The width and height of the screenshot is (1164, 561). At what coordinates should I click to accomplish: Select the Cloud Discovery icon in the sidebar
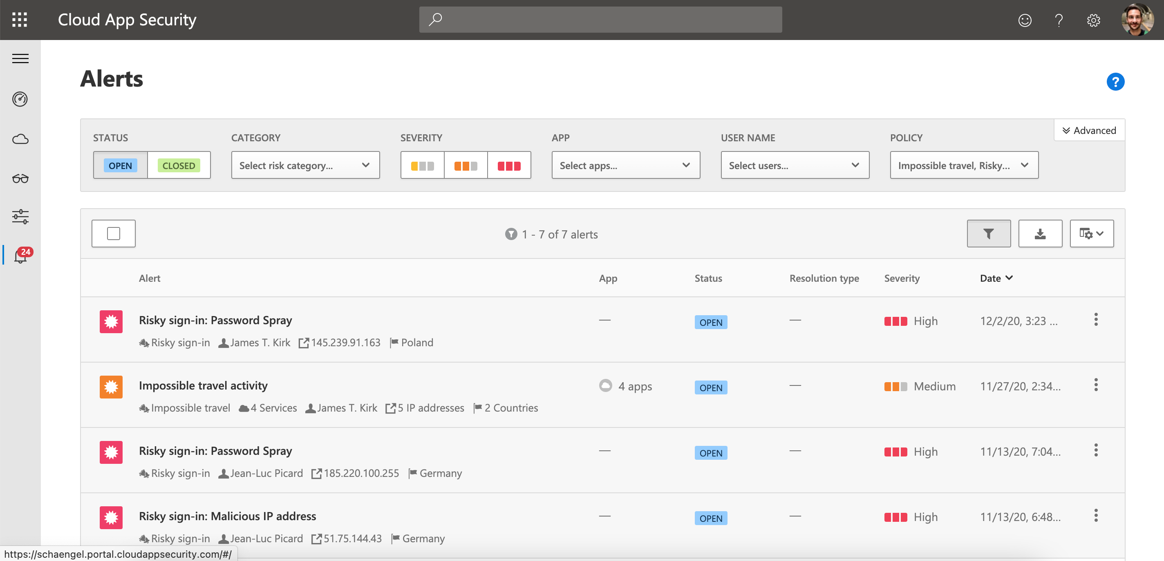pos(20,139)
